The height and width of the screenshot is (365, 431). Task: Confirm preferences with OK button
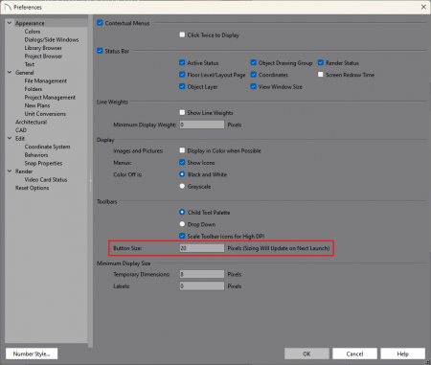click(306, 354)
